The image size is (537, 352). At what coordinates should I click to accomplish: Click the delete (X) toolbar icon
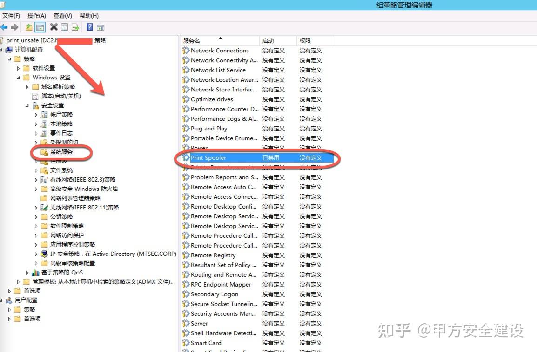pyautogui.click(x=53, y=27)
